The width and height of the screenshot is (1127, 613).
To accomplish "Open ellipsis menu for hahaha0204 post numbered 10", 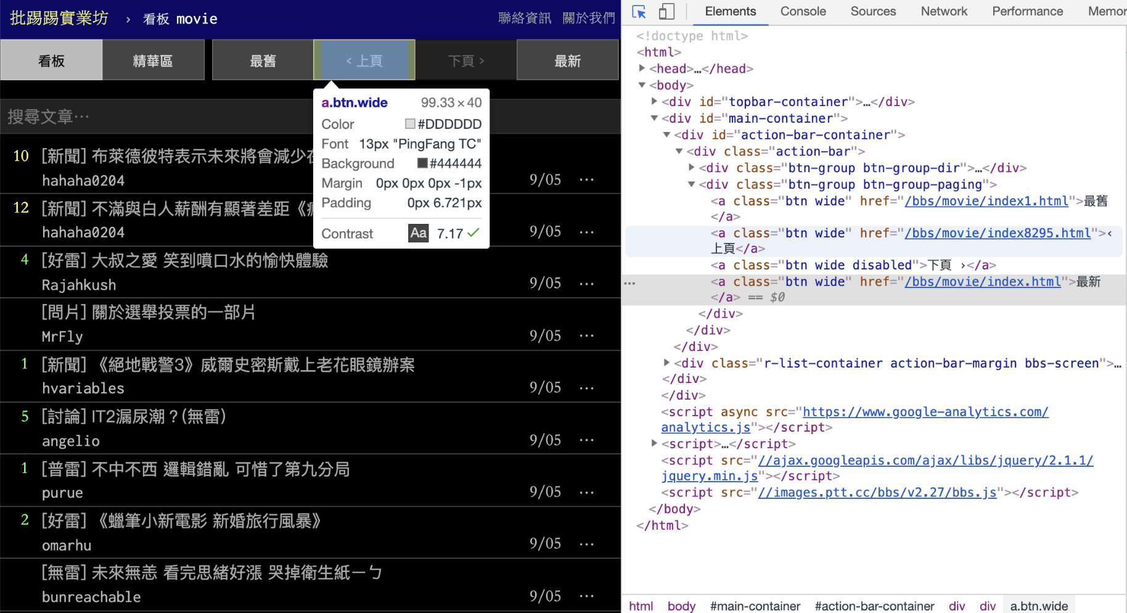I will tap(586, 180).
